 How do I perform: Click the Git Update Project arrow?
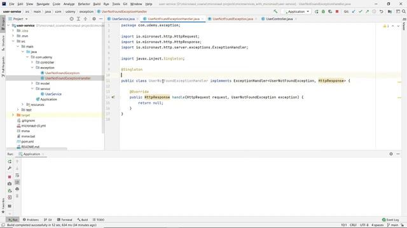[x=354, y=11]
